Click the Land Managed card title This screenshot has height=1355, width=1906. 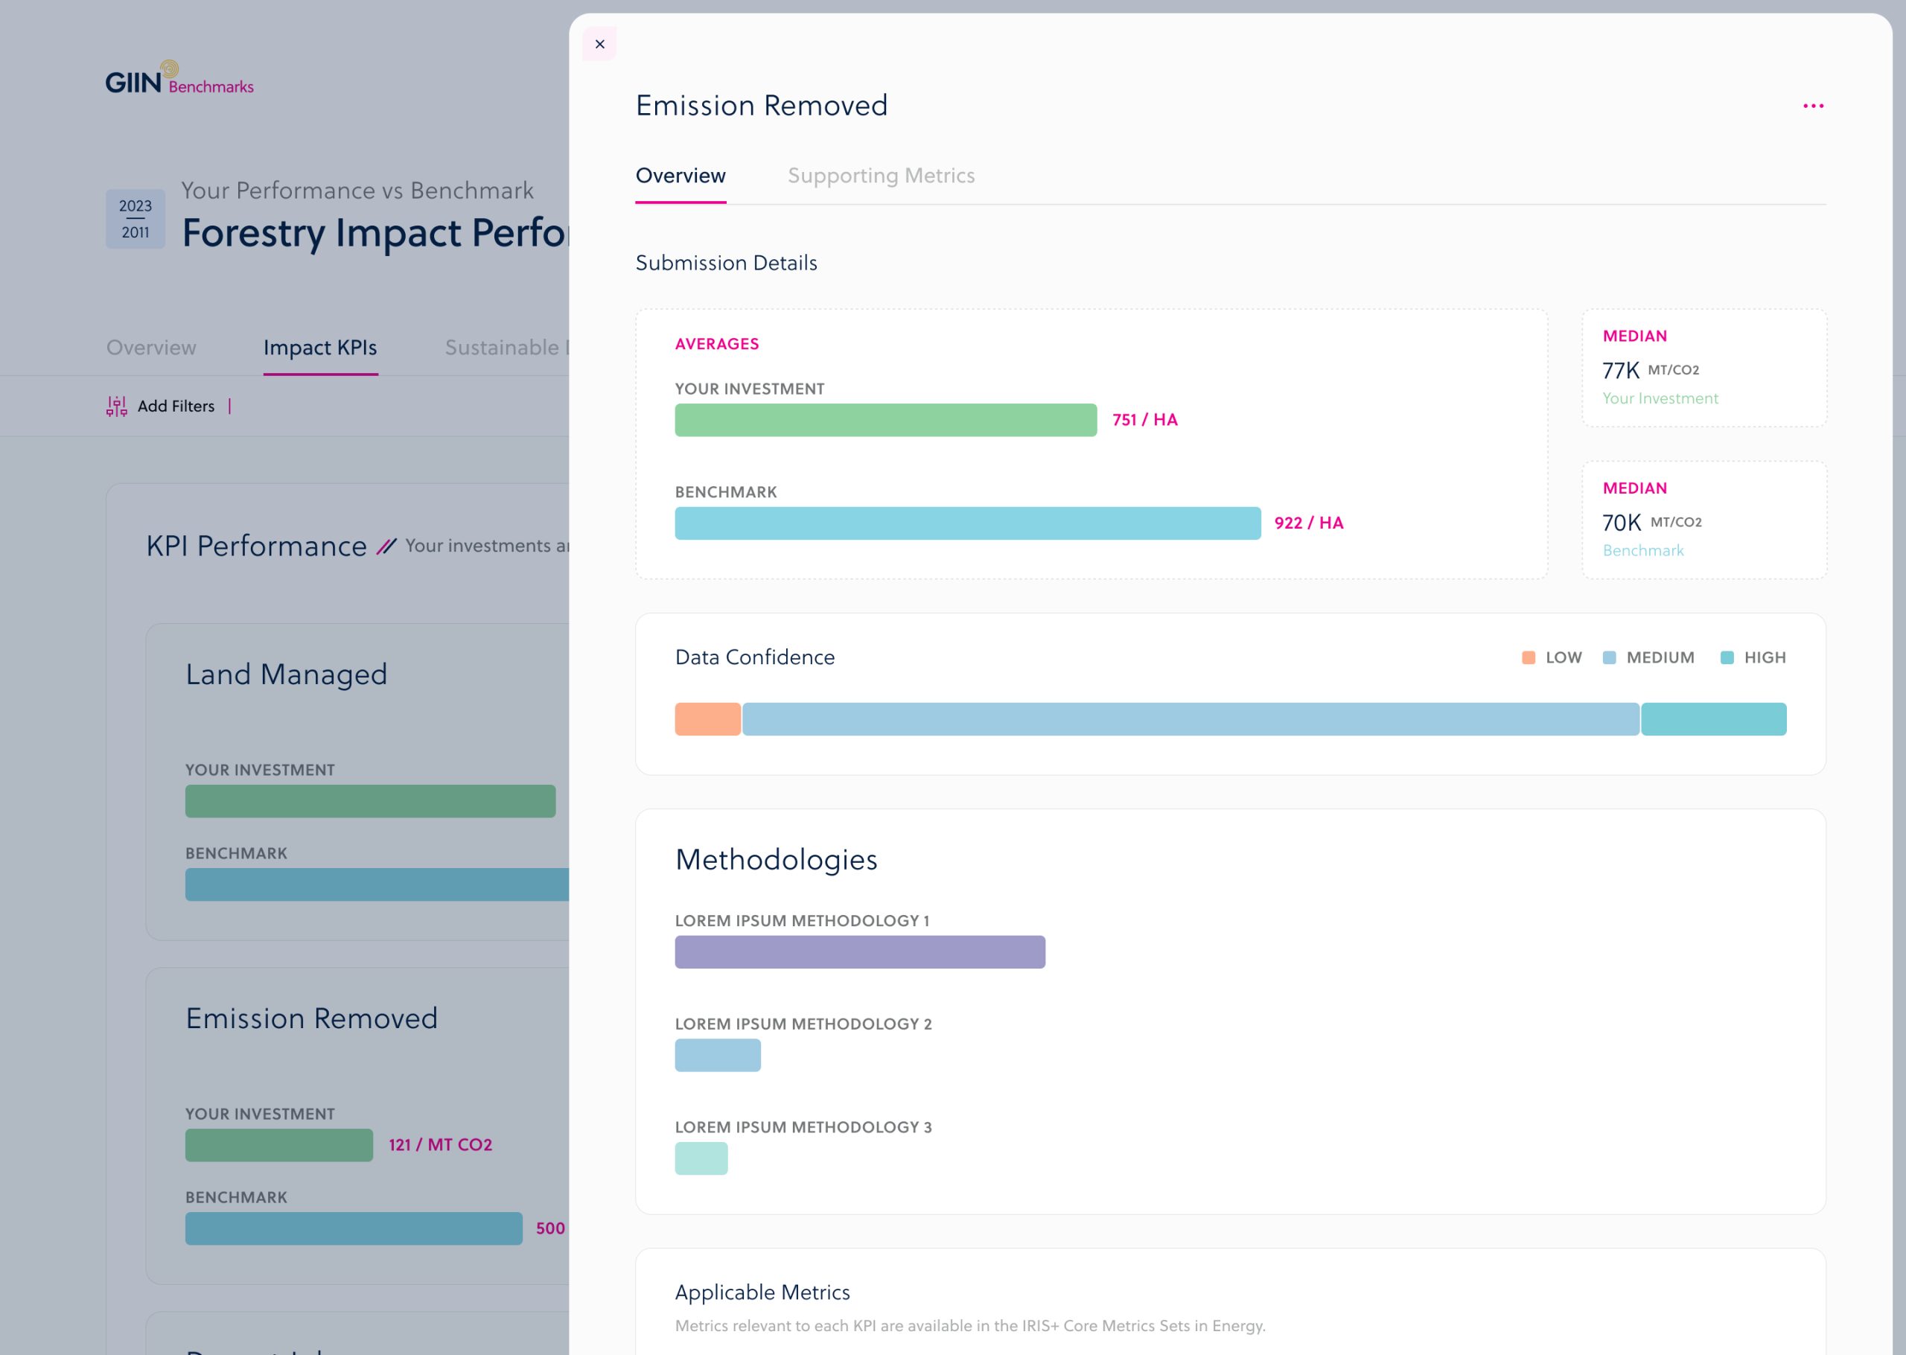[286, 675]
